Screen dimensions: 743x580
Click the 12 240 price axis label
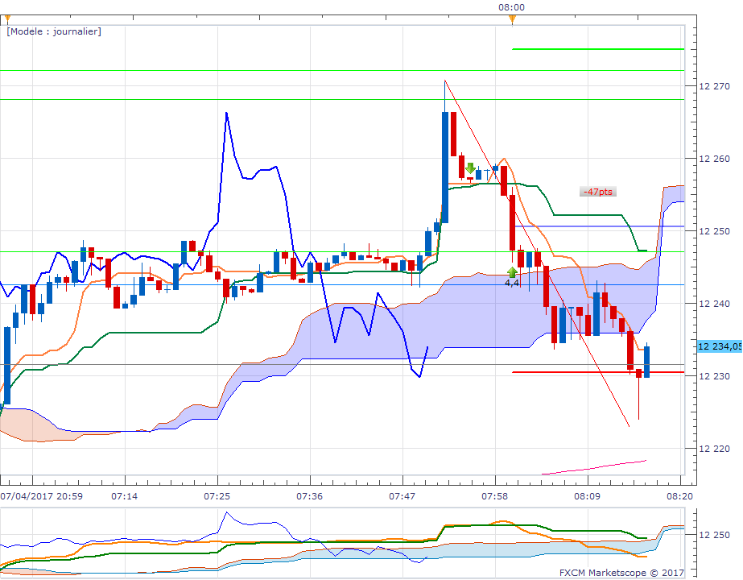click(x=714, y=304)
